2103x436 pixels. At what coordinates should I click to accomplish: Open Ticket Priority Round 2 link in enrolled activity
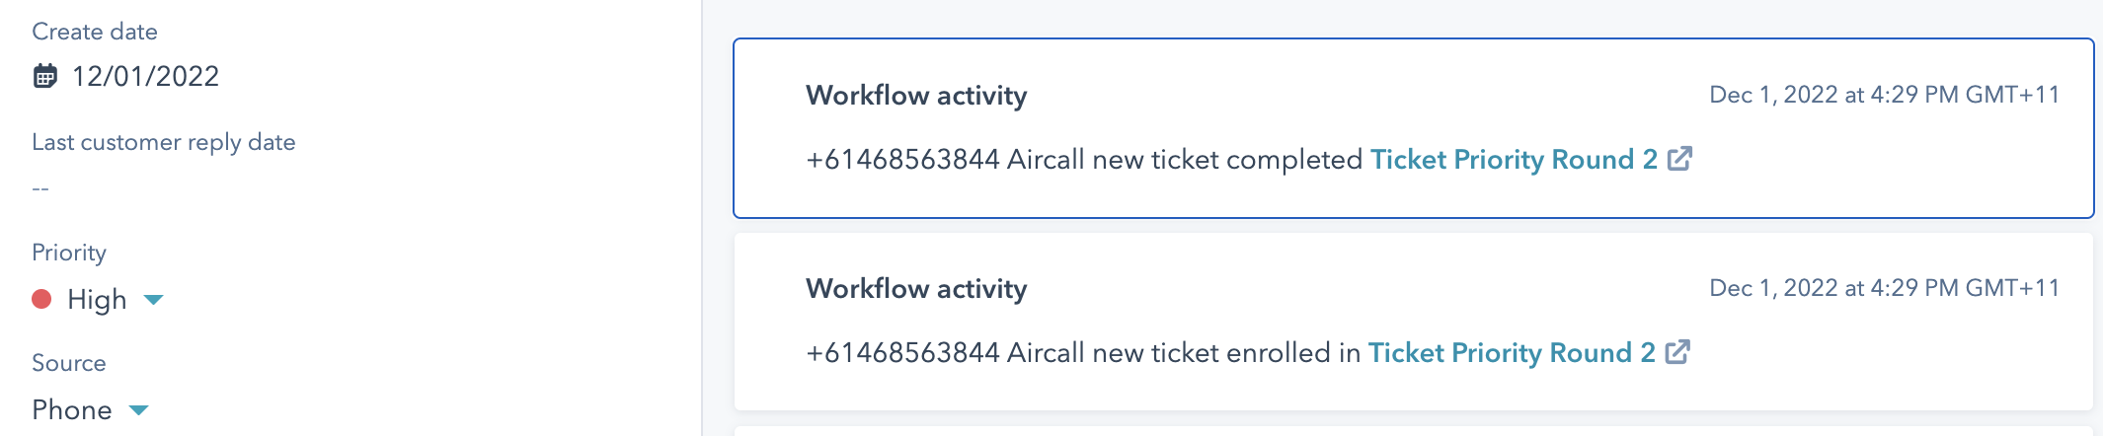[1511, 352]
